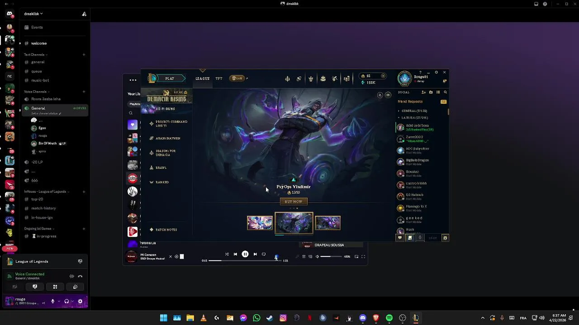Open Discord user settings gear
This screenshot has height=325, width=579.
point(81,301)
